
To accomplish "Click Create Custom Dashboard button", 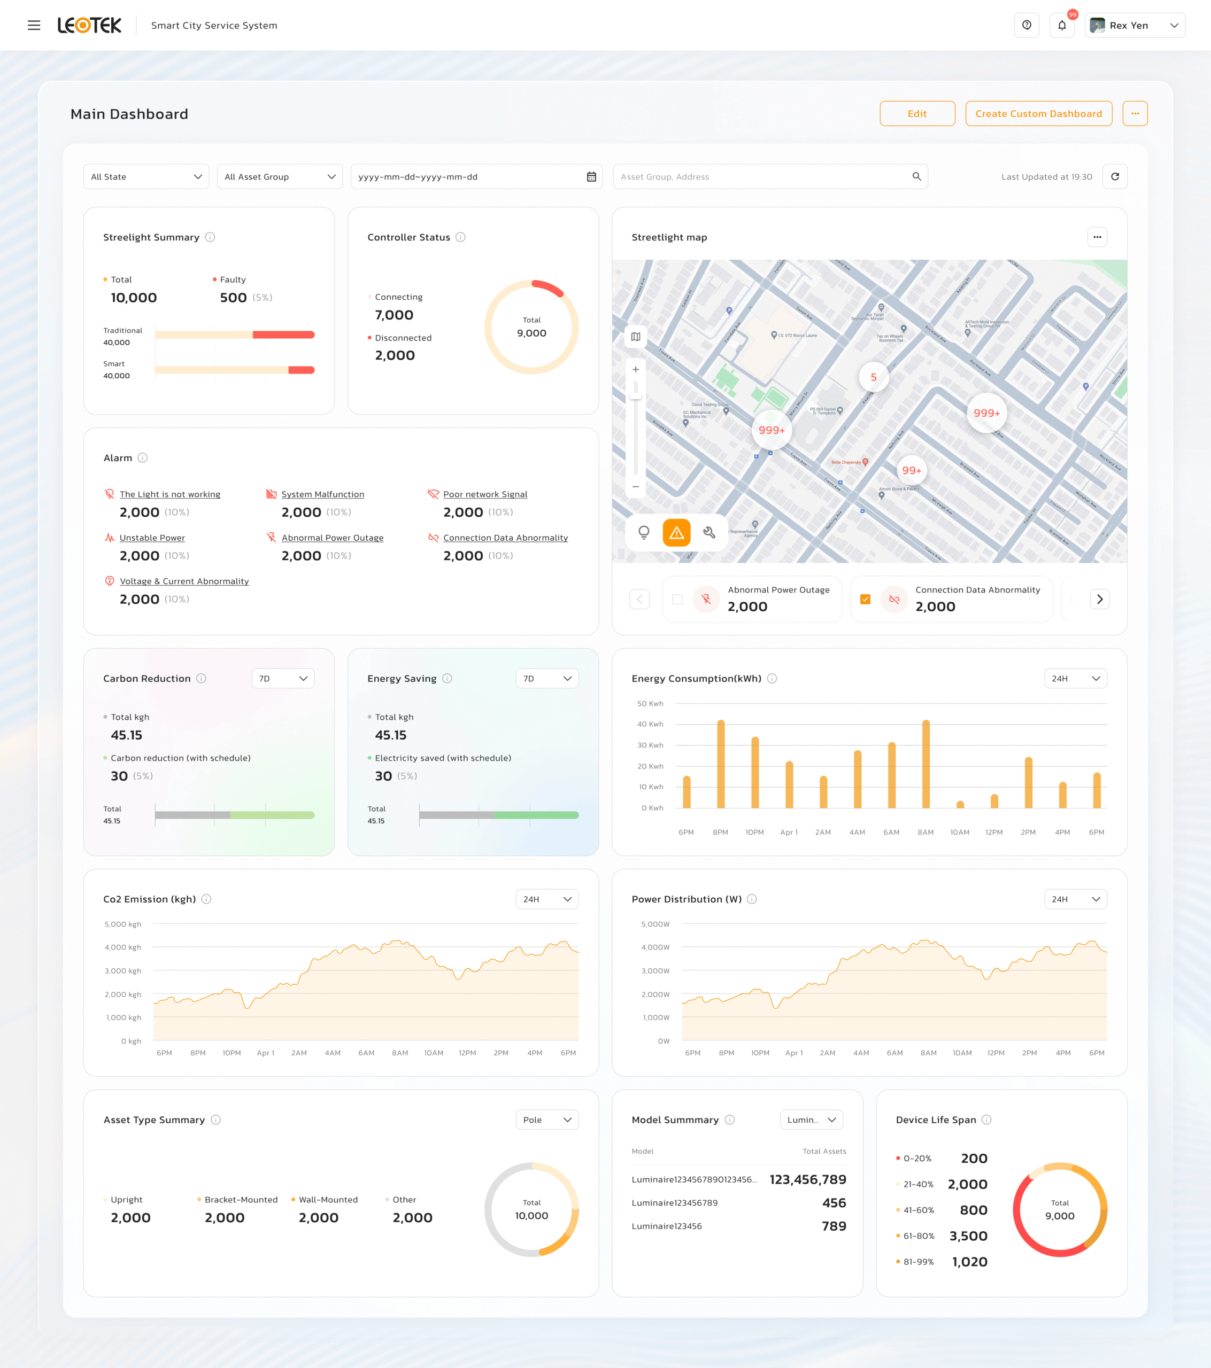I will (x=1038, y=114).
